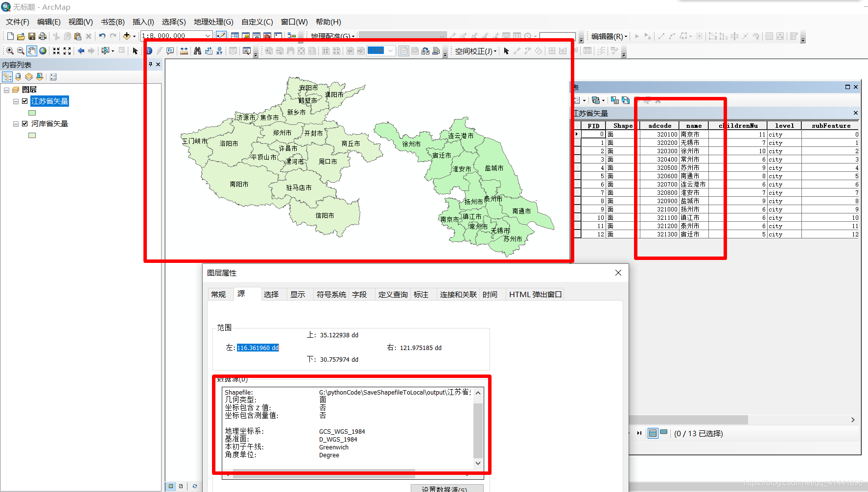868x492 pixels.
Task: Collapse the 图层 tree node
Action: point(7,89)
